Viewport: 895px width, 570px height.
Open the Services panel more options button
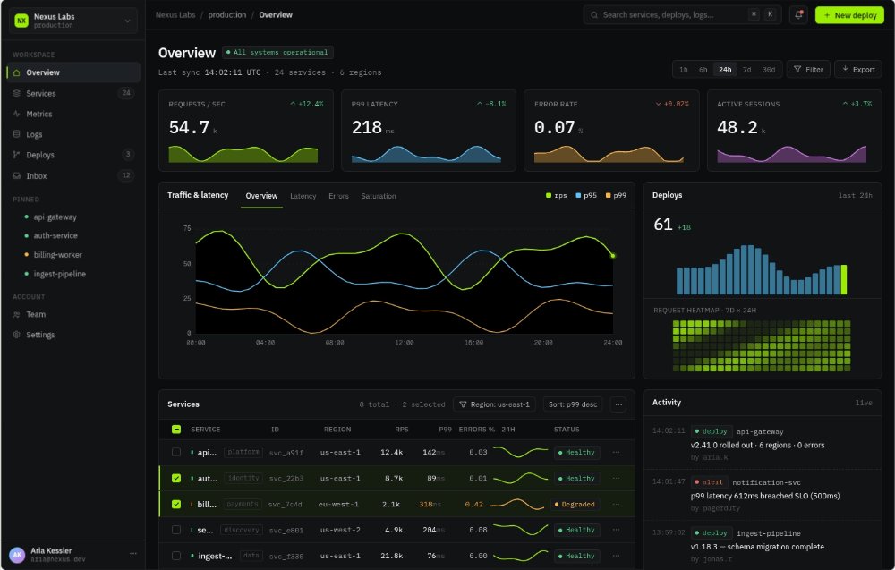pos(618,404)
